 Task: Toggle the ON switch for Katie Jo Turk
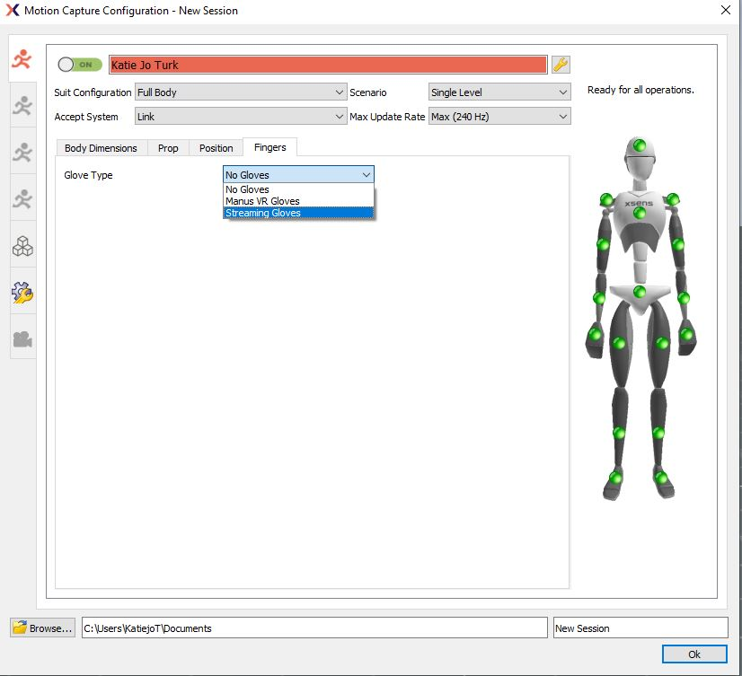80,64
